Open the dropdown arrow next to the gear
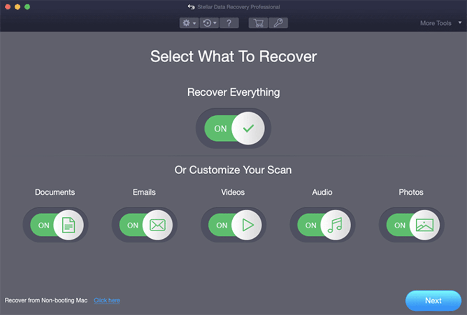Viewport: 468px width, 315px height. [194, 22]
